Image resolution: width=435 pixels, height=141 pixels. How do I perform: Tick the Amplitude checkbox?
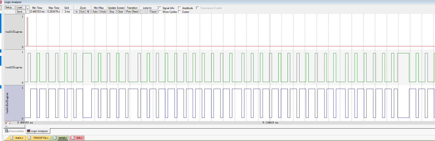pos(179,8)
